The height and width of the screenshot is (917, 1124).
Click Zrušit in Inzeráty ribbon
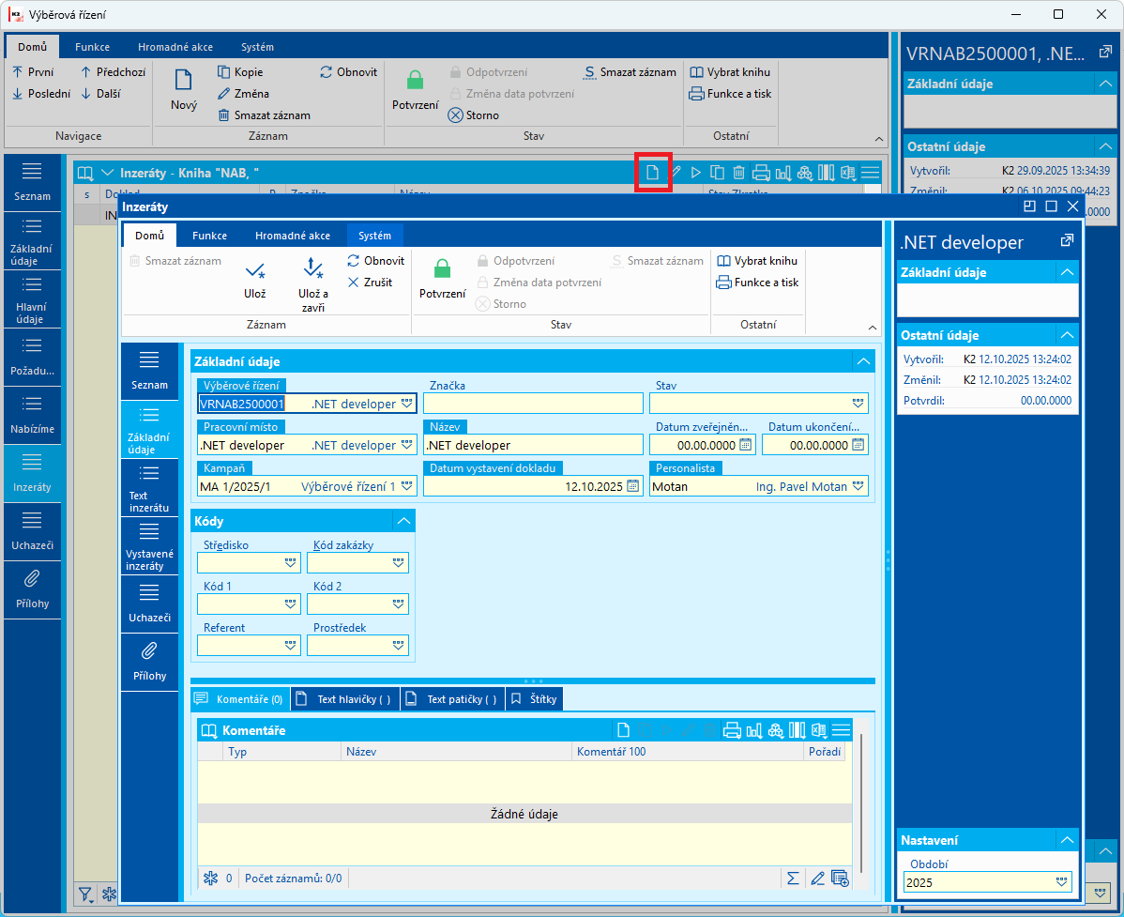click(370, 283)
